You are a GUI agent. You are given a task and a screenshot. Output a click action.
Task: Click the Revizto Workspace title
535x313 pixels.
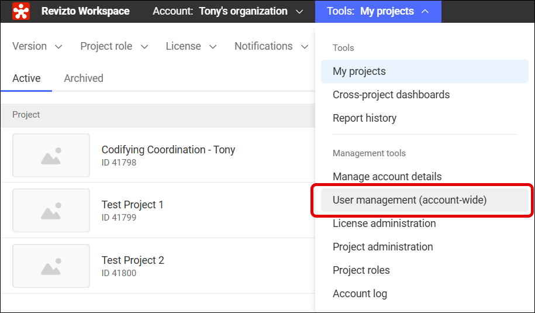pos(85,11)
